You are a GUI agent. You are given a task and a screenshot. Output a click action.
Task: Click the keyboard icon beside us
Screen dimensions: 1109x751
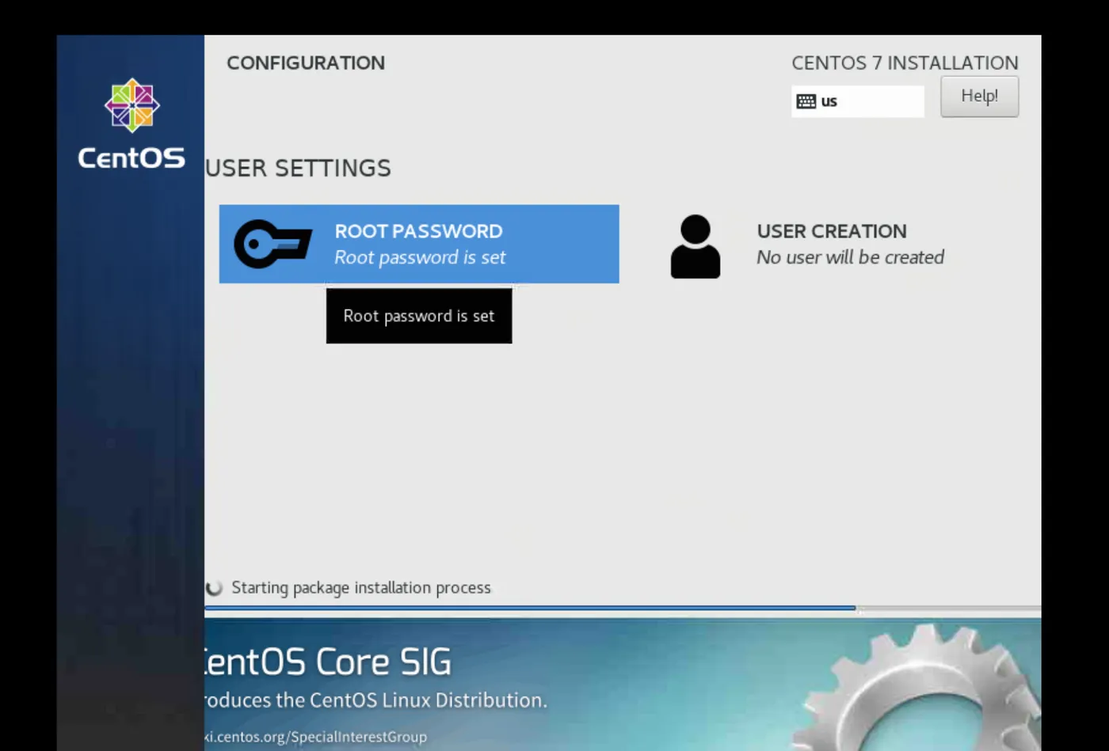point(806,101)
